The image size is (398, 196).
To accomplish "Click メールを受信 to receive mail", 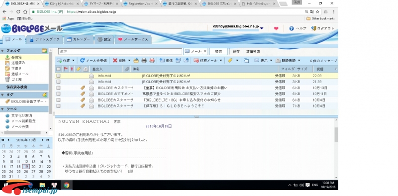I will [x=94, y=60].
